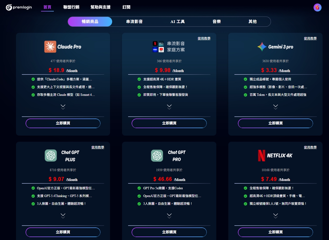Click the $ 9.98 /Month price
Image resolution: width=329 pixels, height=240 pixels.
coord(169,70)
